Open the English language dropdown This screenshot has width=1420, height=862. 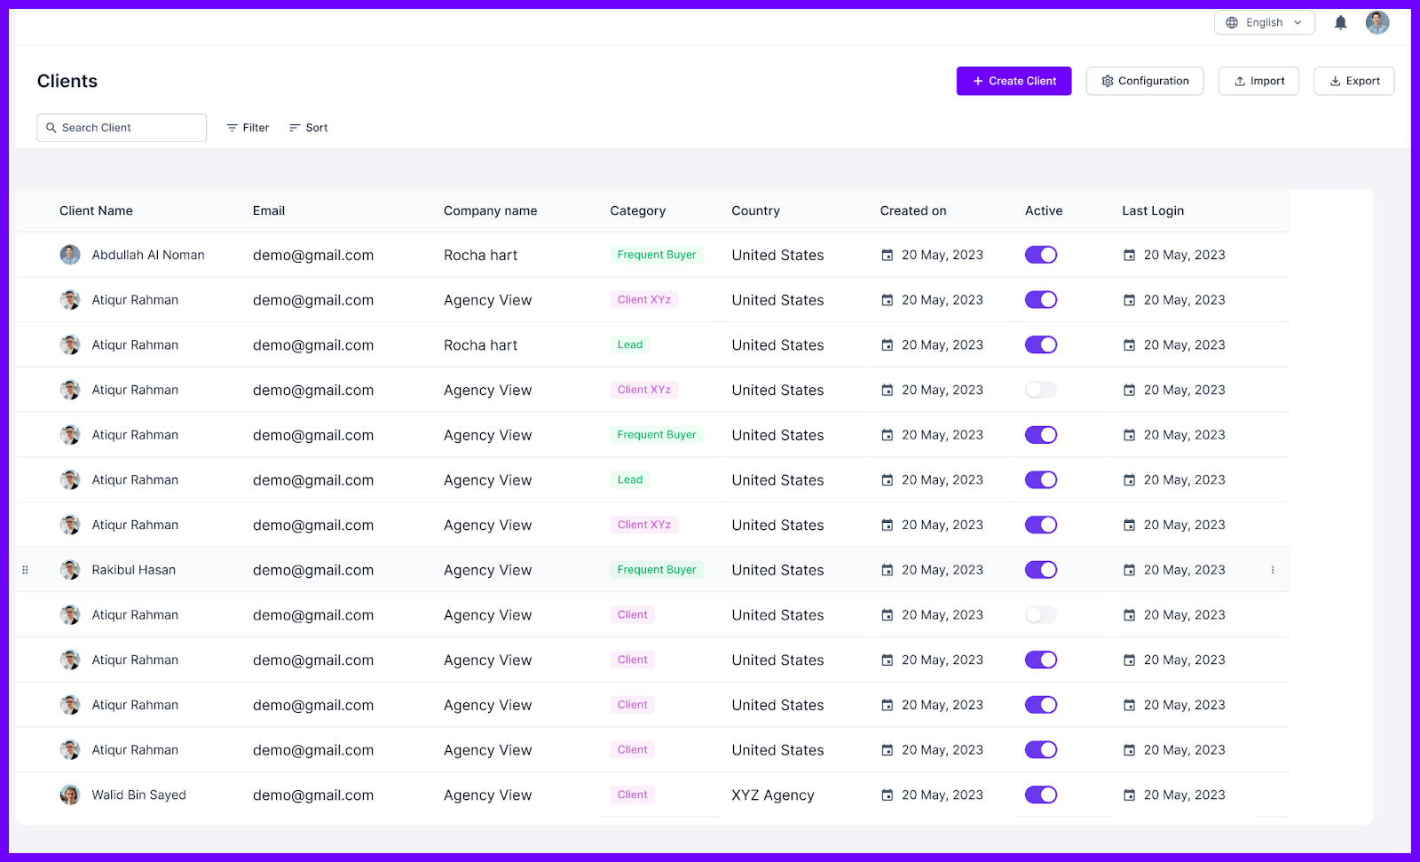1264,23
